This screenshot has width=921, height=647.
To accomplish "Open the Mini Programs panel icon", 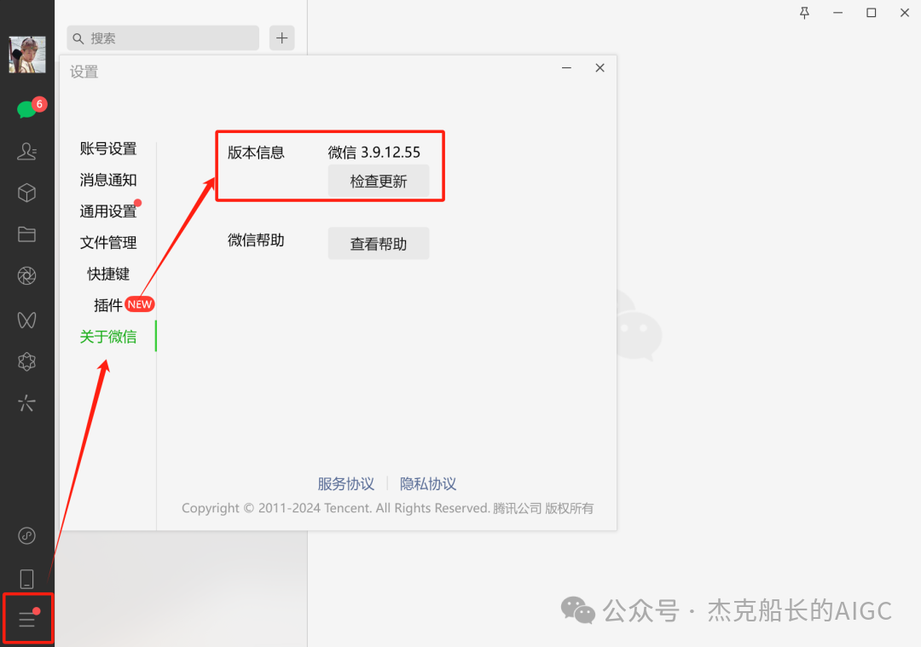I will (x=27, y=535).
